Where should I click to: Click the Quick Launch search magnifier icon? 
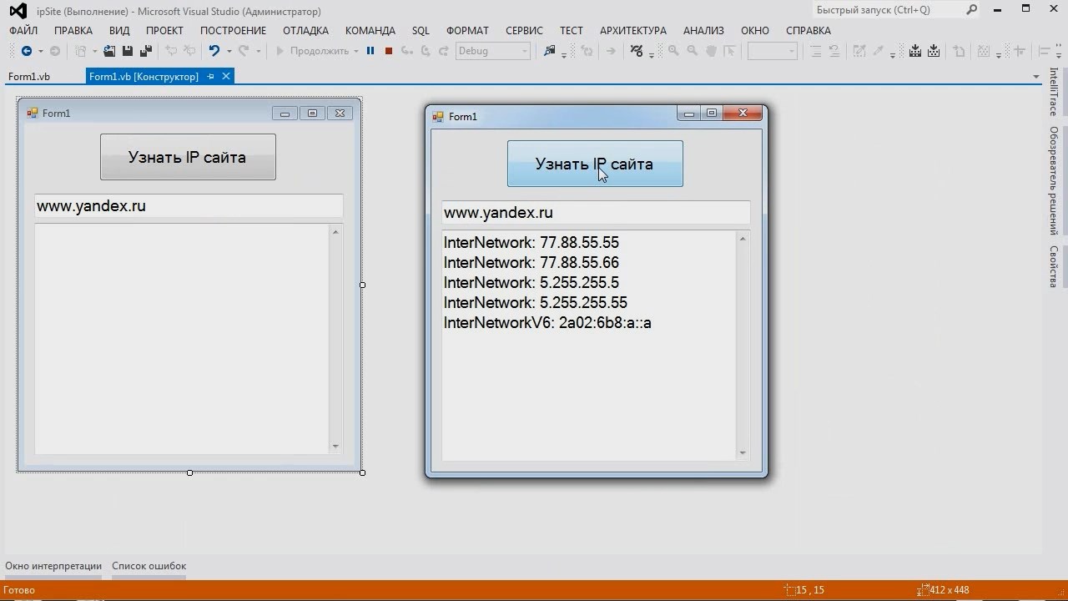click(x=971, y=10)
